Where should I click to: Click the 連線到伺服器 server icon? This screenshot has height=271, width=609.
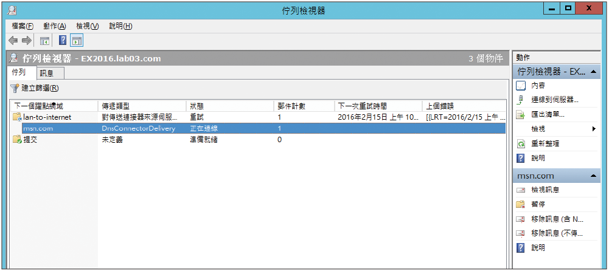click(521, 100)
